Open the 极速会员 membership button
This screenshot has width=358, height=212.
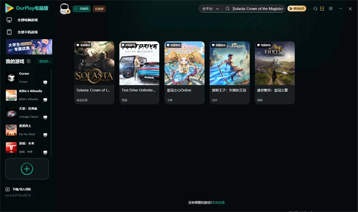pyautogui.click(x=297, y=9)
